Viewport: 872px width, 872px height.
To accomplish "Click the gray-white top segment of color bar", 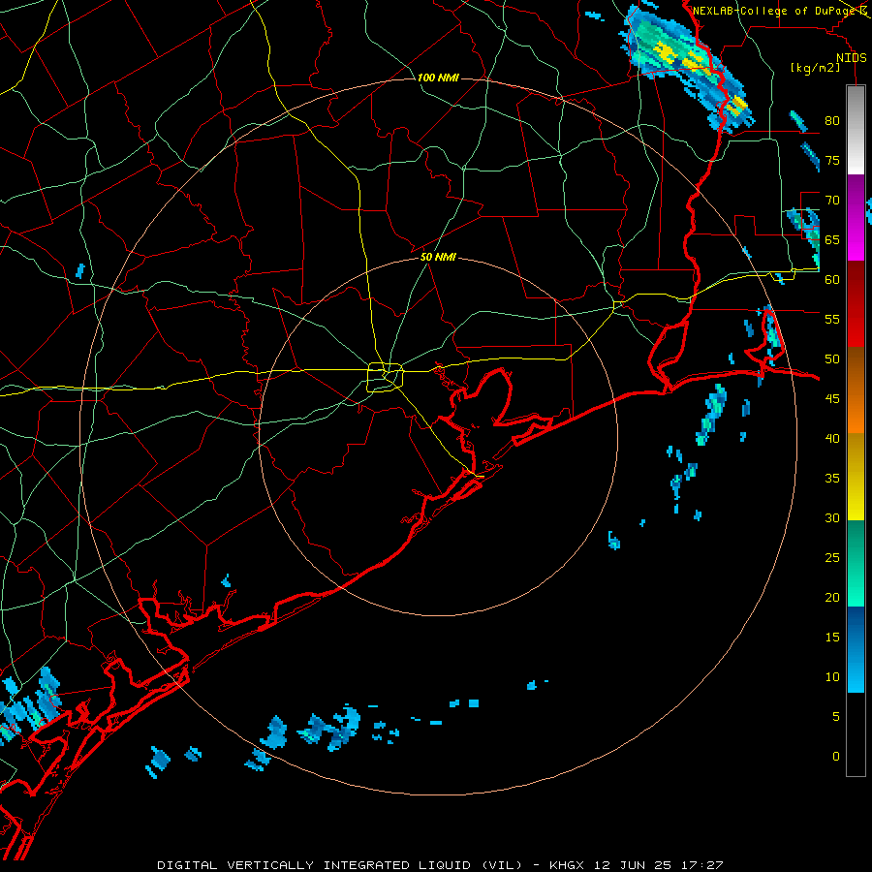I will (856, 130).
